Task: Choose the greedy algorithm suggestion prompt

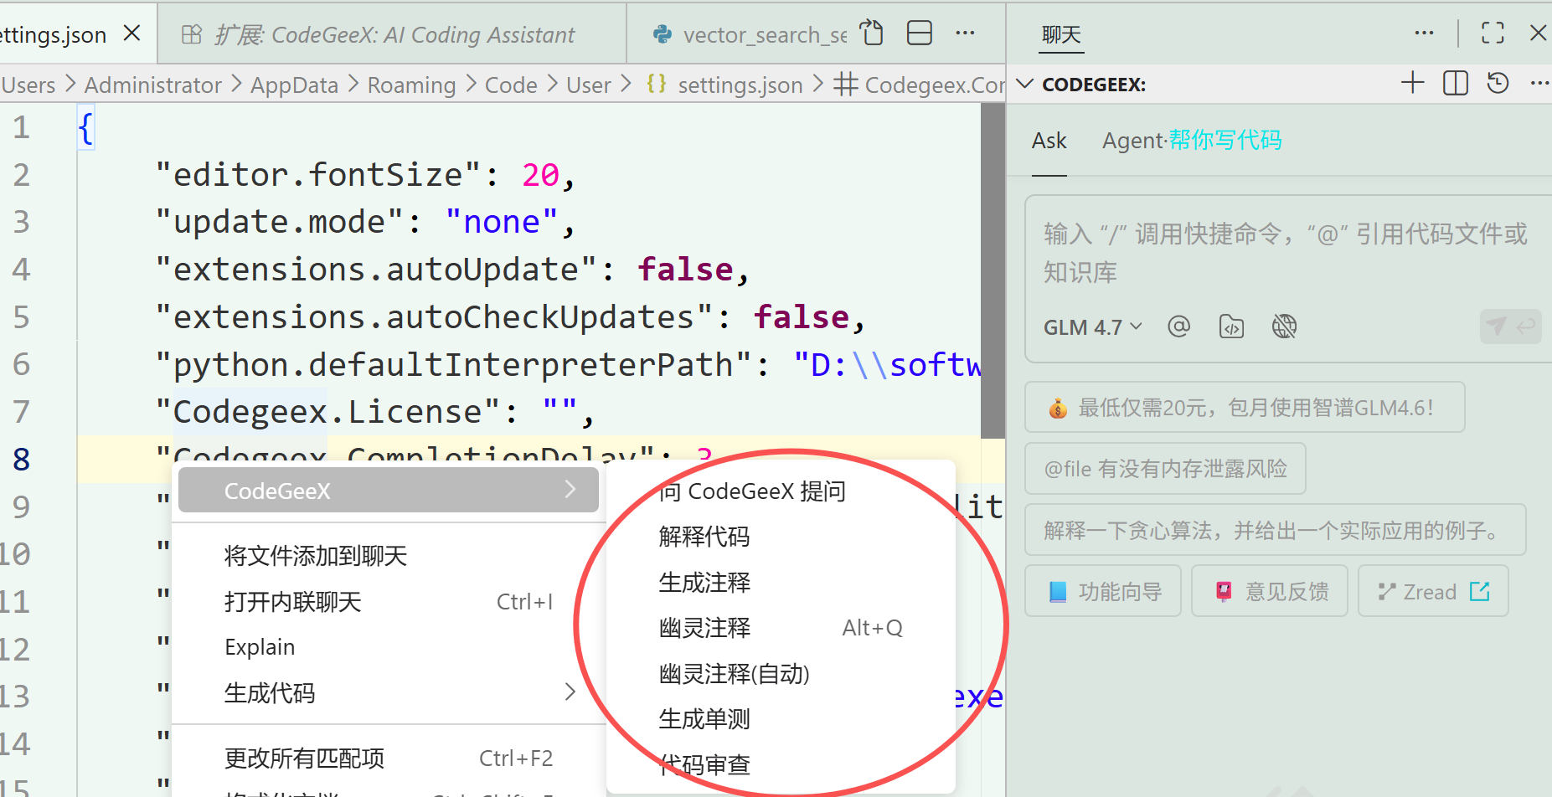Action: point(1275,530)
